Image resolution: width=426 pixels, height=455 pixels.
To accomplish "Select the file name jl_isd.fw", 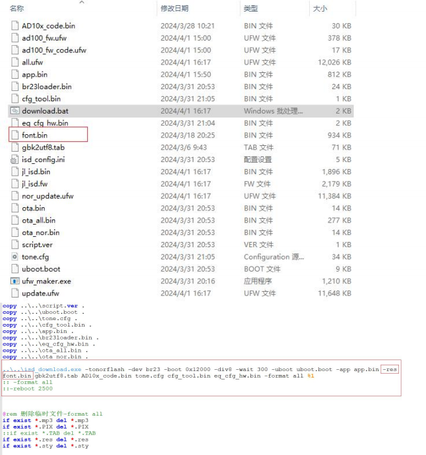I will coord(35,184).
